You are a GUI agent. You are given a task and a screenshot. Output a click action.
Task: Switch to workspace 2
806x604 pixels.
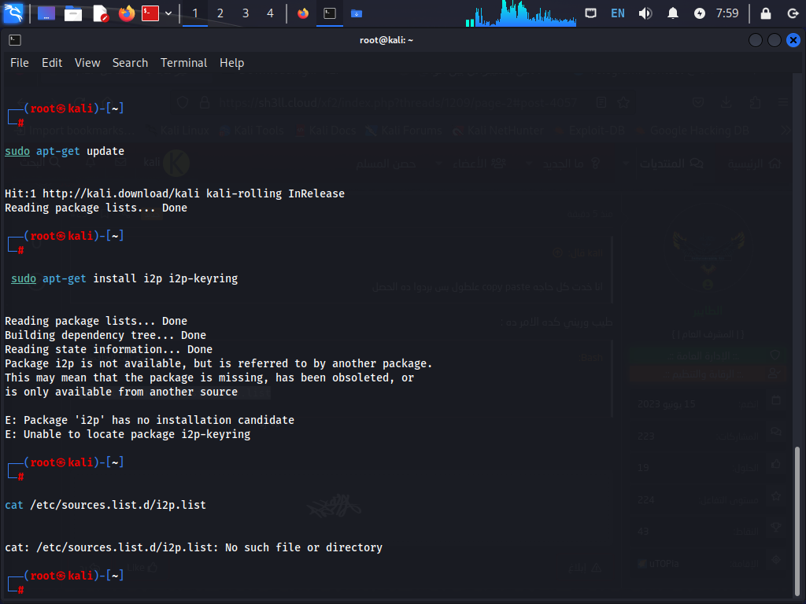pos(220,13)
